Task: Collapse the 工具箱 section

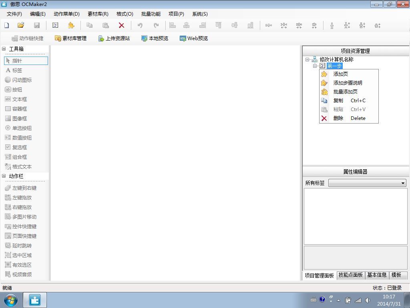Action: click(4, 49)
